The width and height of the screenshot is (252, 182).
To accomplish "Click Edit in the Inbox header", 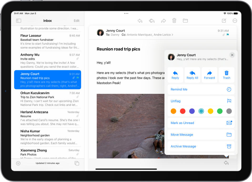I will point(77,21).
